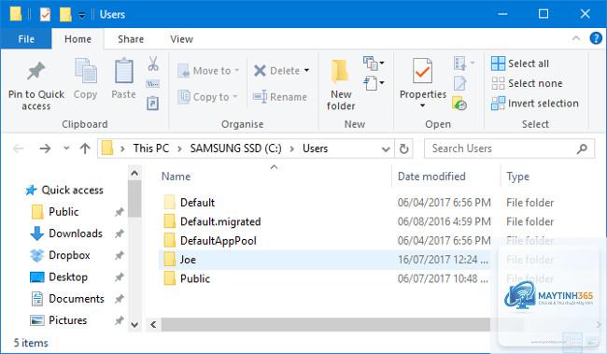Screen dimensions: 607x354
Task: Open the Customize Quick Access Toolbar dropdown
Action: (81, 15)
